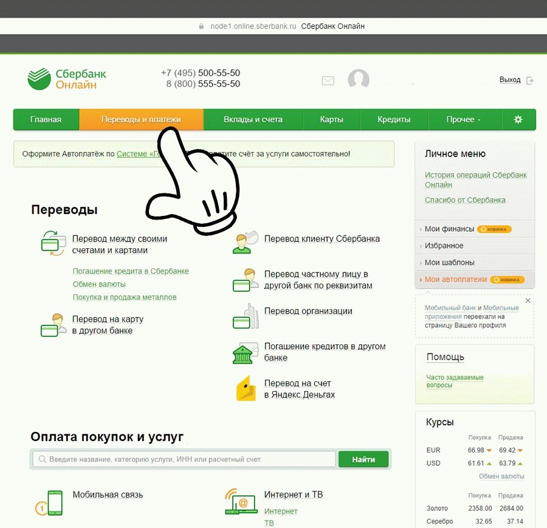Expand the Мои шаблоны section
Screen dimensions: 547x528
(x=449, y=263)
